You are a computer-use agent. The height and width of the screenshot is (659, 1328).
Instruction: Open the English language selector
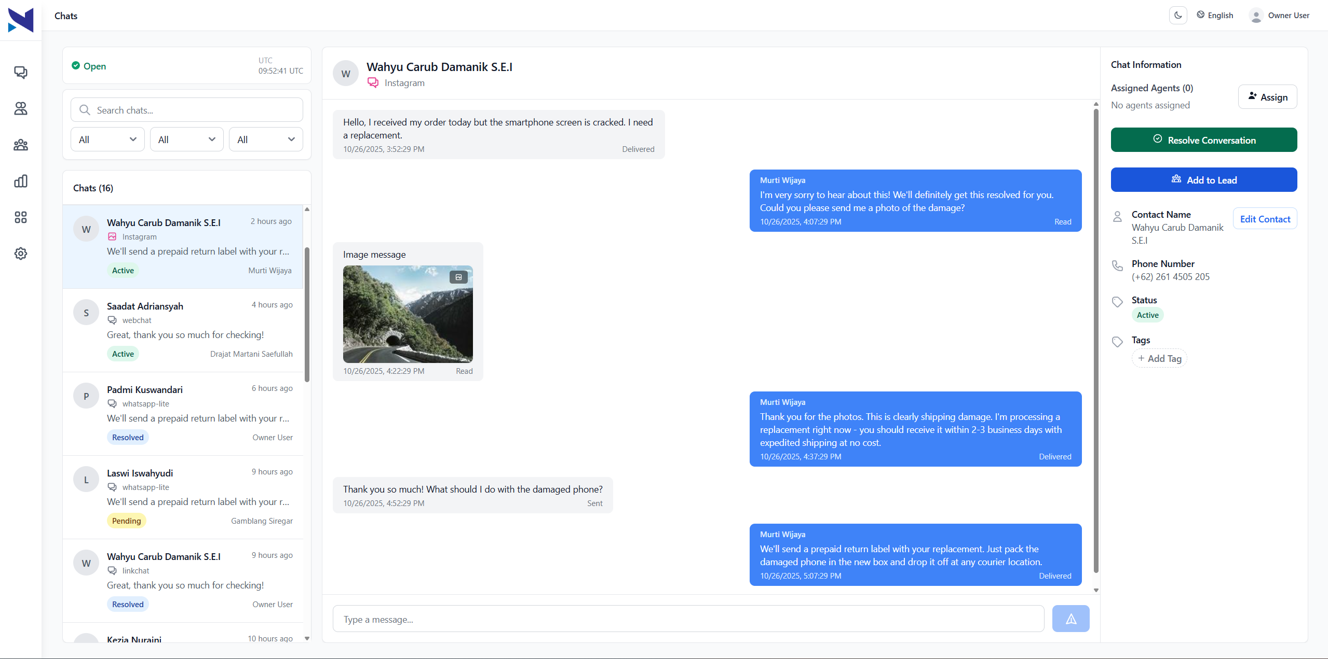pyautogui.click(x=1215, y=16)
